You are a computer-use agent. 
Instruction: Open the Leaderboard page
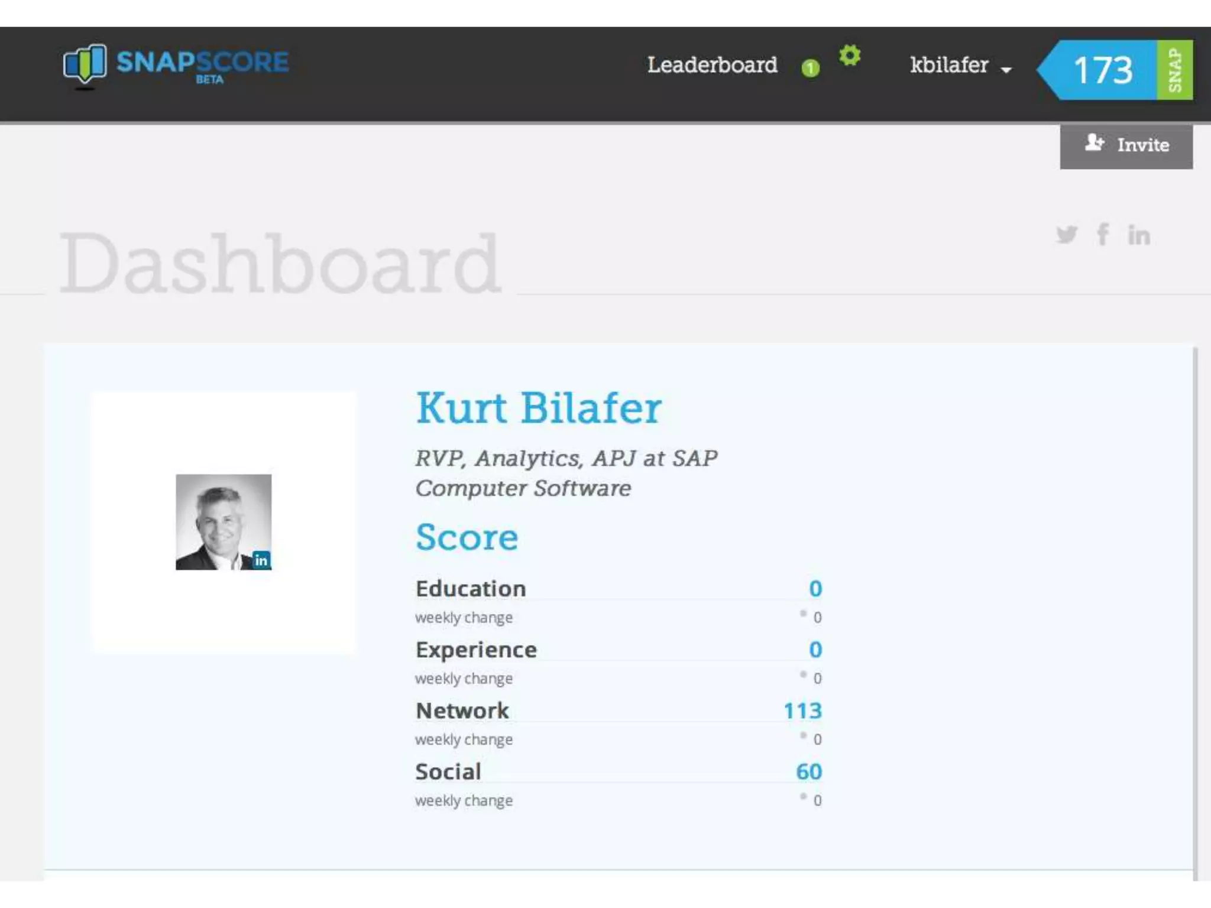pos(712,65)
